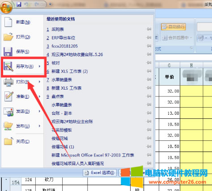Open the 打开(O) folder icon
Viewport: 212px width, 191px height.
(8, 37)
